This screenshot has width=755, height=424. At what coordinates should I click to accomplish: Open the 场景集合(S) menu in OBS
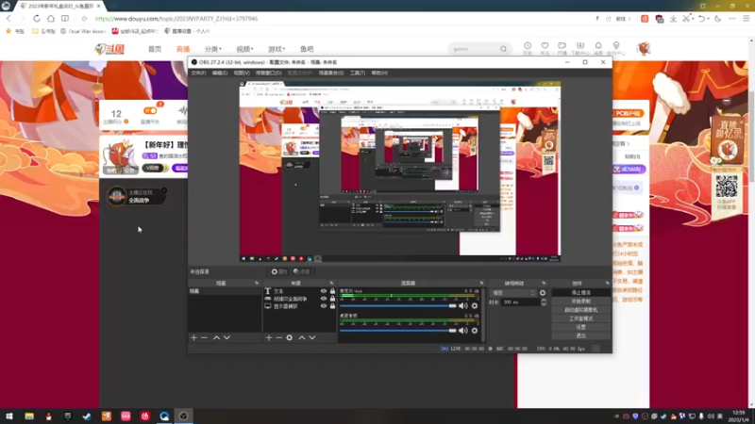(331, 73)
